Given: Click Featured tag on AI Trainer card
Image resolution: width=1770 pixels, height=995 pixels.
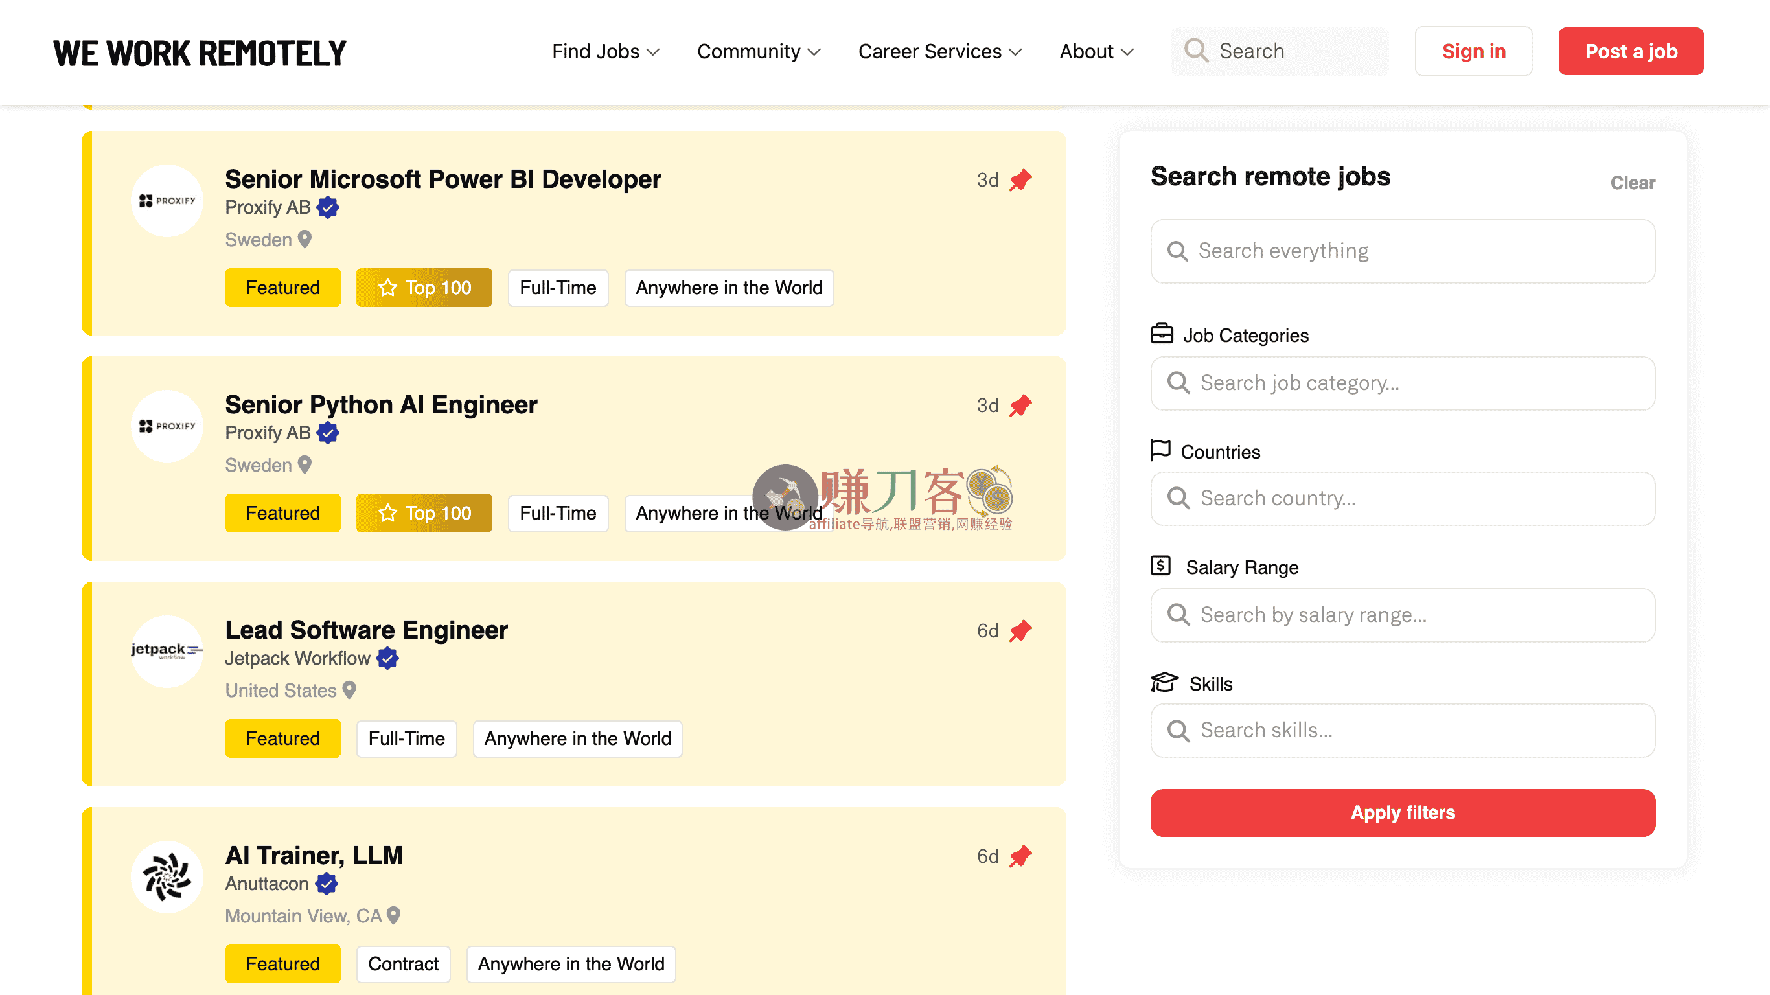Looking at the screenshot, I should coord(282,964).
